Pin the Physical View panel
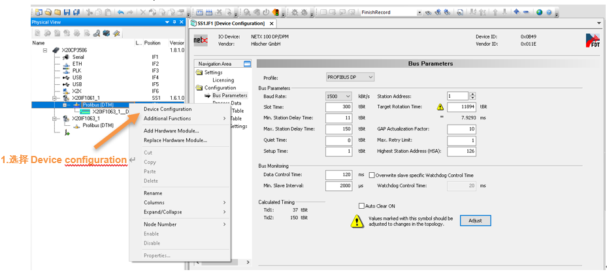The height and width of the screenshot is (274, 607). click(174, 22)
